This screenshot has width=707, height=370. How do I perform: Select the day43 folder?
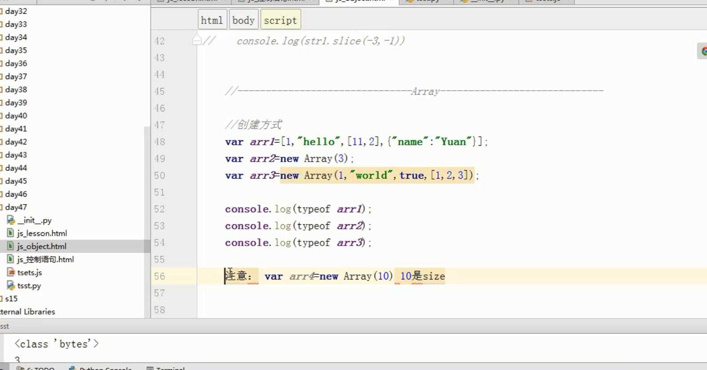point(16,155)
